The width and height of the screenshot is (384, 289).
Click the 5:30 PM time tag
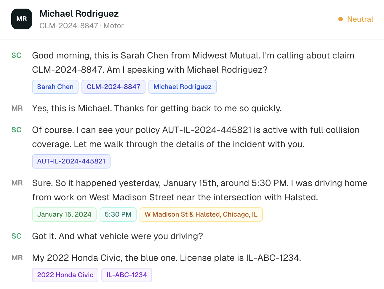click(x=118, y=215)
